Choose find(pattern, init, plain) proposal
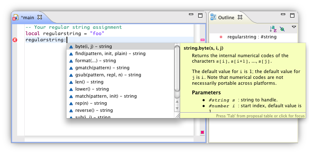 (120, 53)
